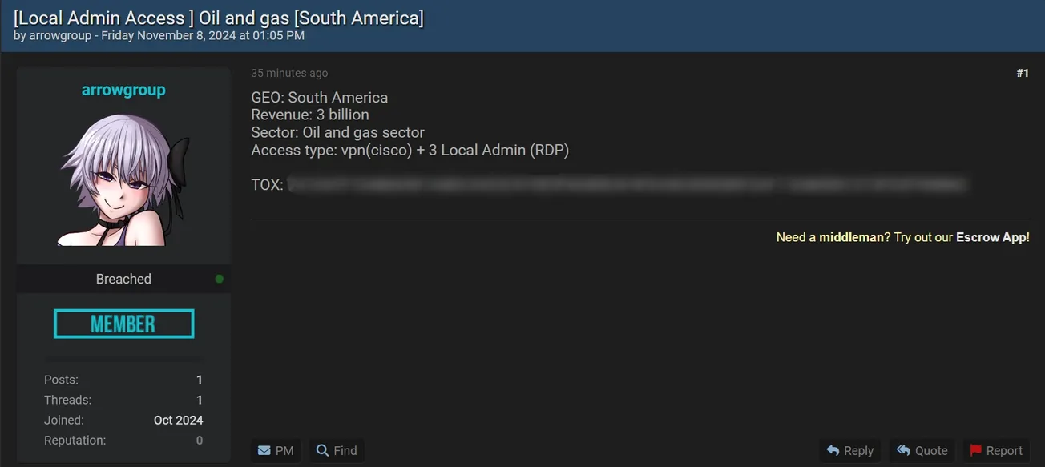Click the middleman link text
Image resolution: width=1045 pixels, height=467 pixels.
pyautogui.click(x=851, y=237)
